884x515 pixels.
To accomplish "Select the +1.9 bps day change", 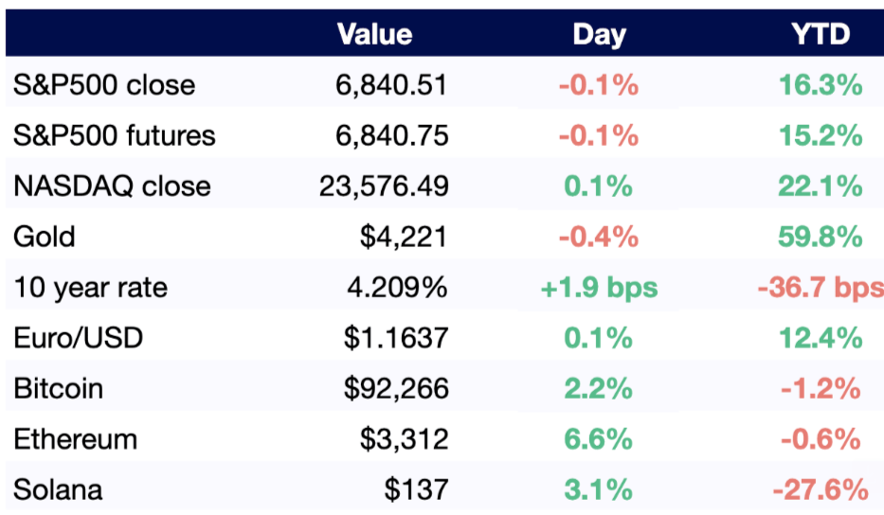I will (x=599, y=287).
